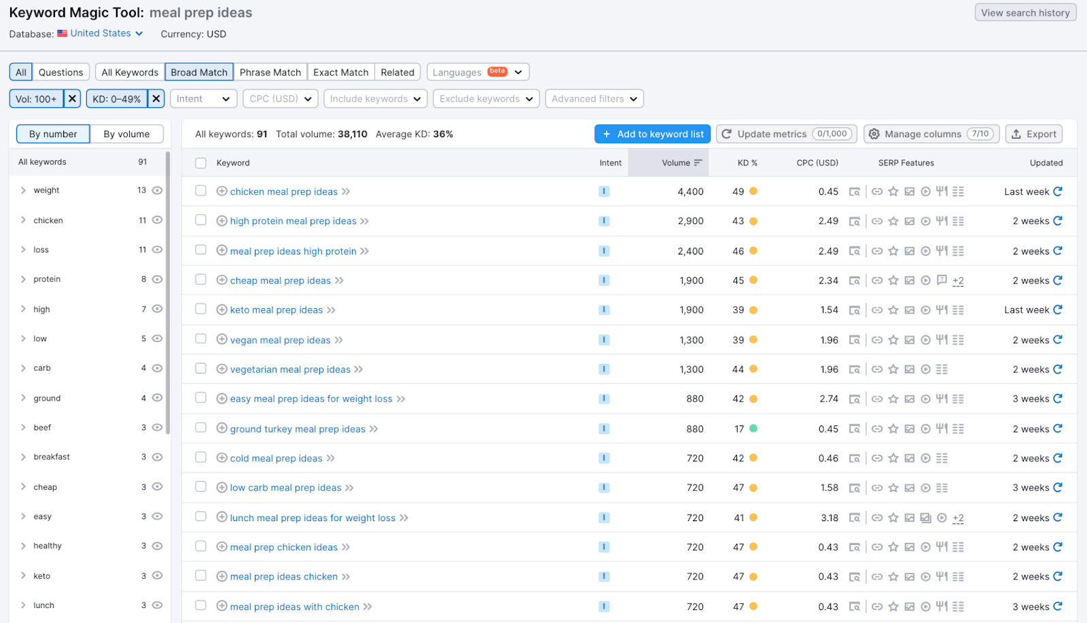Remove the Vol: 100+ filter with its X

coord(72,98)
